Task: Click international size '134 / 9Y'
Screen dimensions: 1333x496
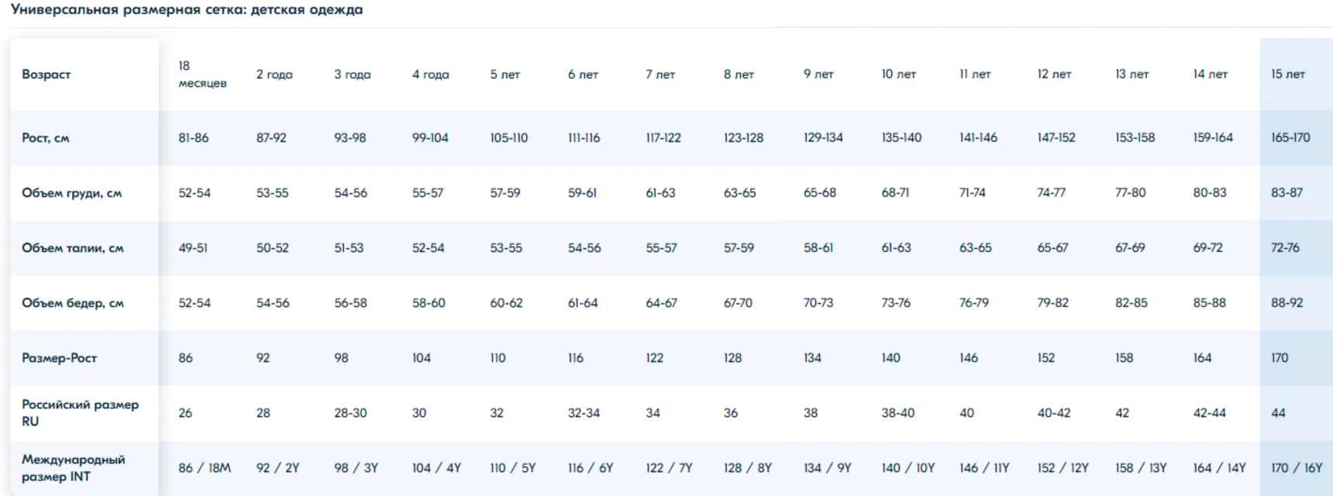Action: tap(828, 468)
